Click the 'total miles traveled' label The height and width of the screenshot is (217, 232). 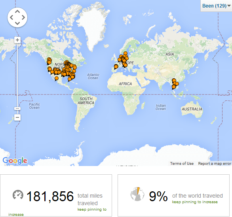tap(90, 200)
